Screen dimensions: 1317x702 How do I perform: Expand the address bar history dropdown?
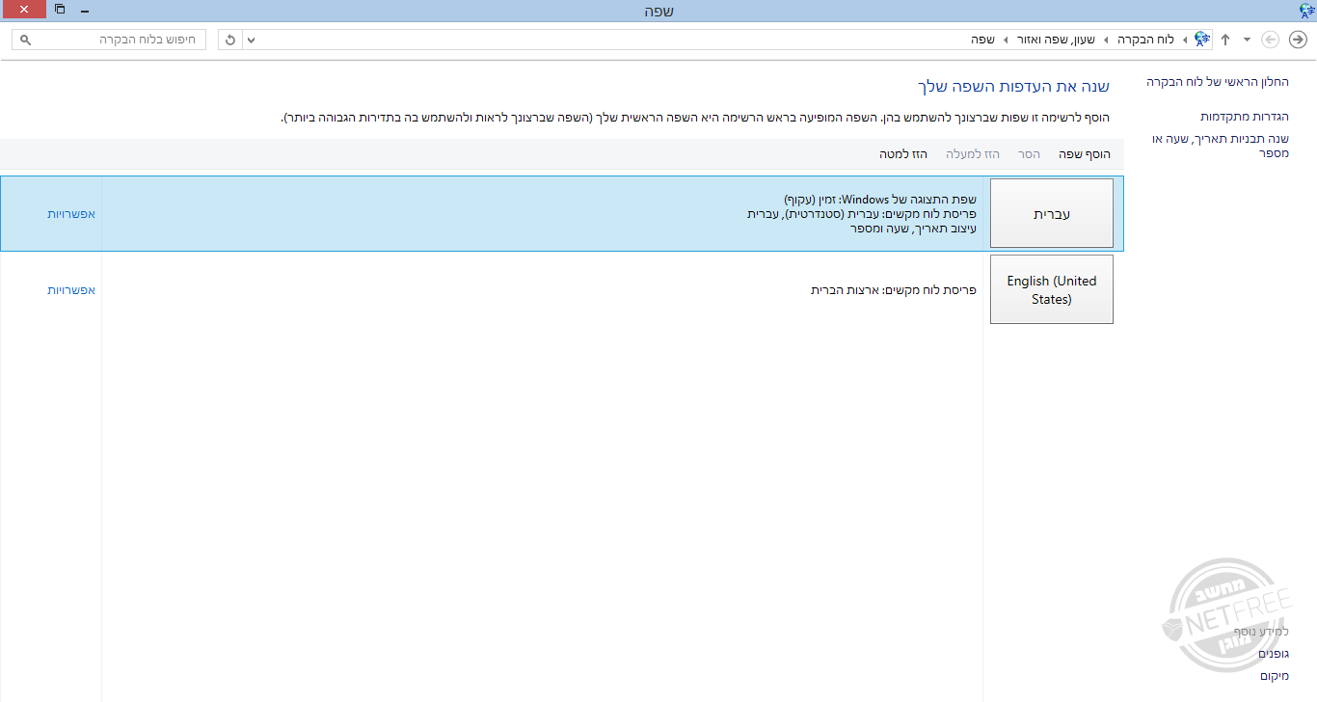click(x=252, y=40)
